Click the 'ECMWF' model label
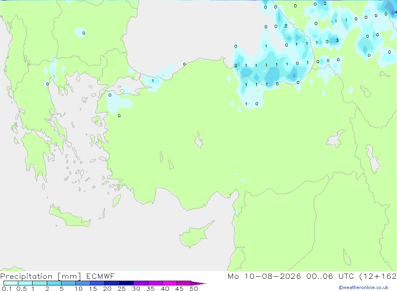Screen dimensions: 397x291 coord(100,276)
